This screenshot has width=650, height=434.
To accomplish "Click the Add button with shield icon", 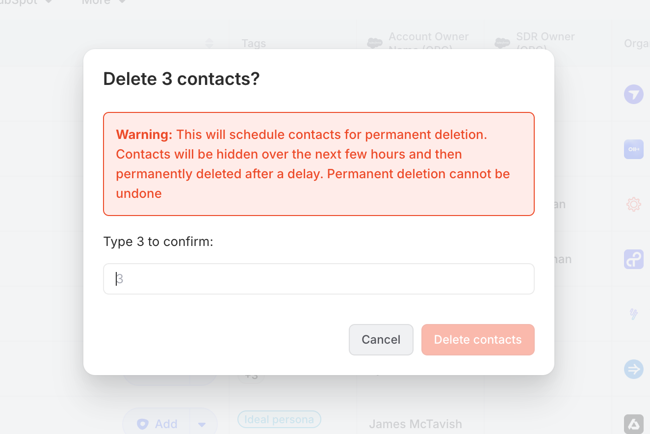I will (157, 424).
